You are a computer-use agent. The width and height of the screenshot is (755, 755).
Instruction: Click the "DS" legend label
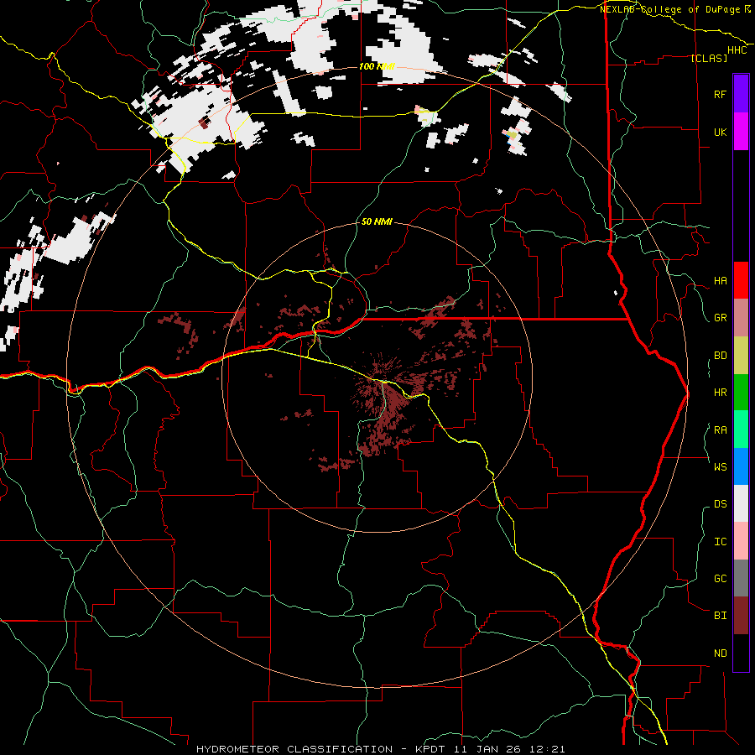[x=720, y=504]
